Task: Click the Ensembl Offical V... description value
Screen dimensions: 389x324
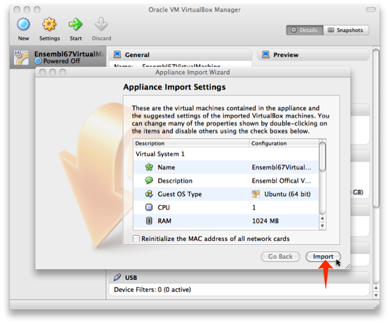Action: pos(281,181)
